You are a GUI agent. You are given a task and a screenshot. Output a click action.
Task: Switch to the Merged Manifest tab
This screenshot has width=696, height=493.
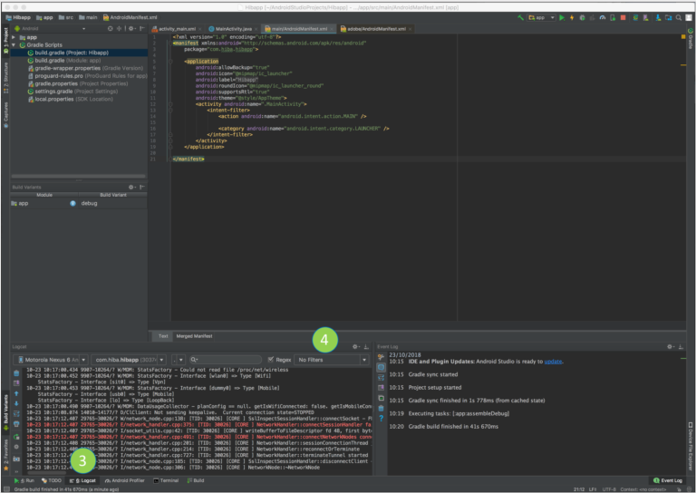[196, 335]
